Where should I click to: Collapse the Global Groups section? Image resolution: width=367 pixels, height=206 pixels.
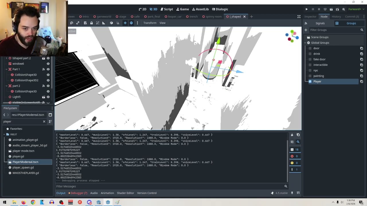click(x=305, y=43)
